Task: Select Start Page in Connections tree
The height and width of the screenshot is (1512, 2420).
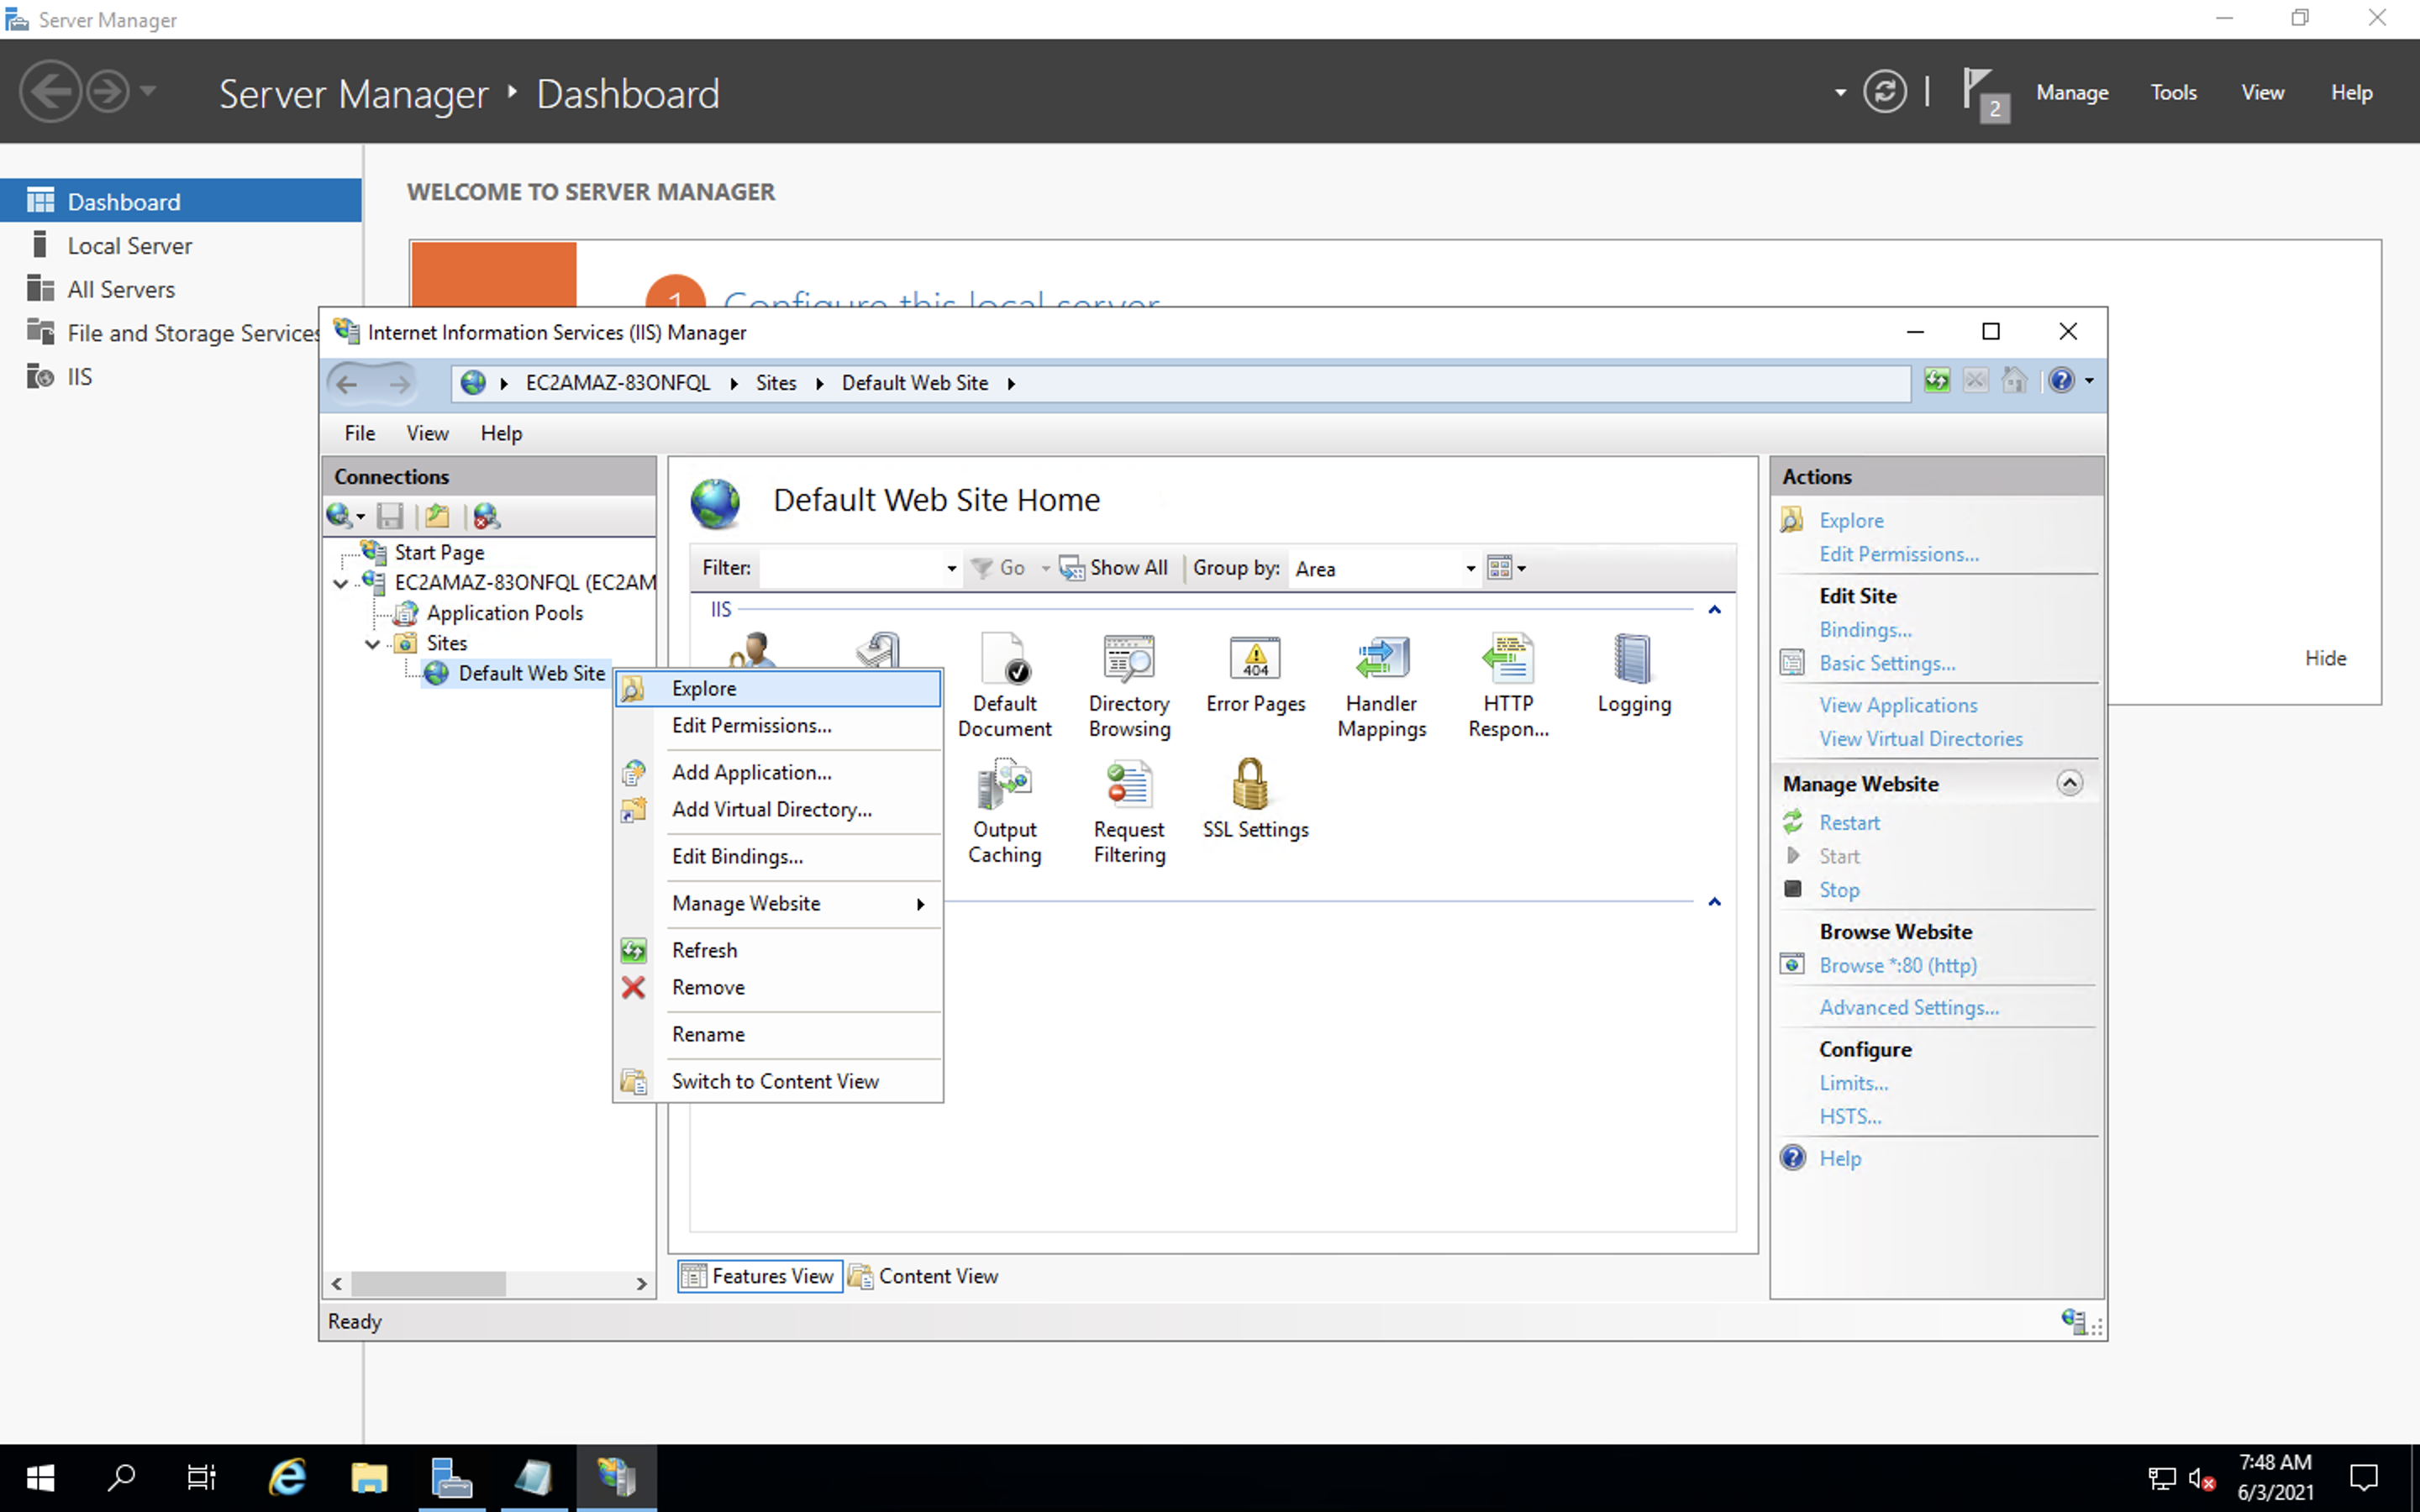Action: pos(438,553)
